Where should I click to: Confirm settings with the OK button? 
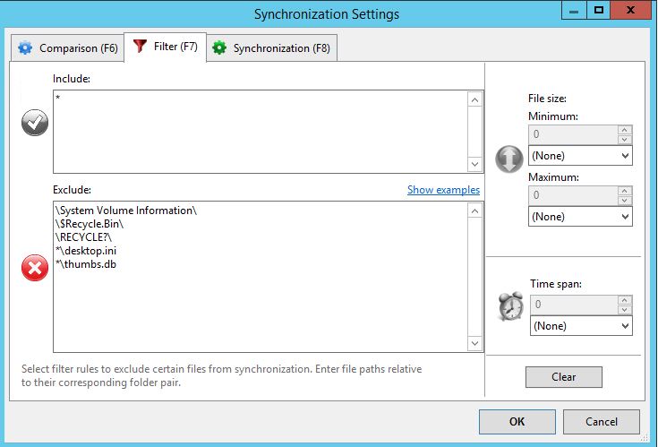point(517,421)
